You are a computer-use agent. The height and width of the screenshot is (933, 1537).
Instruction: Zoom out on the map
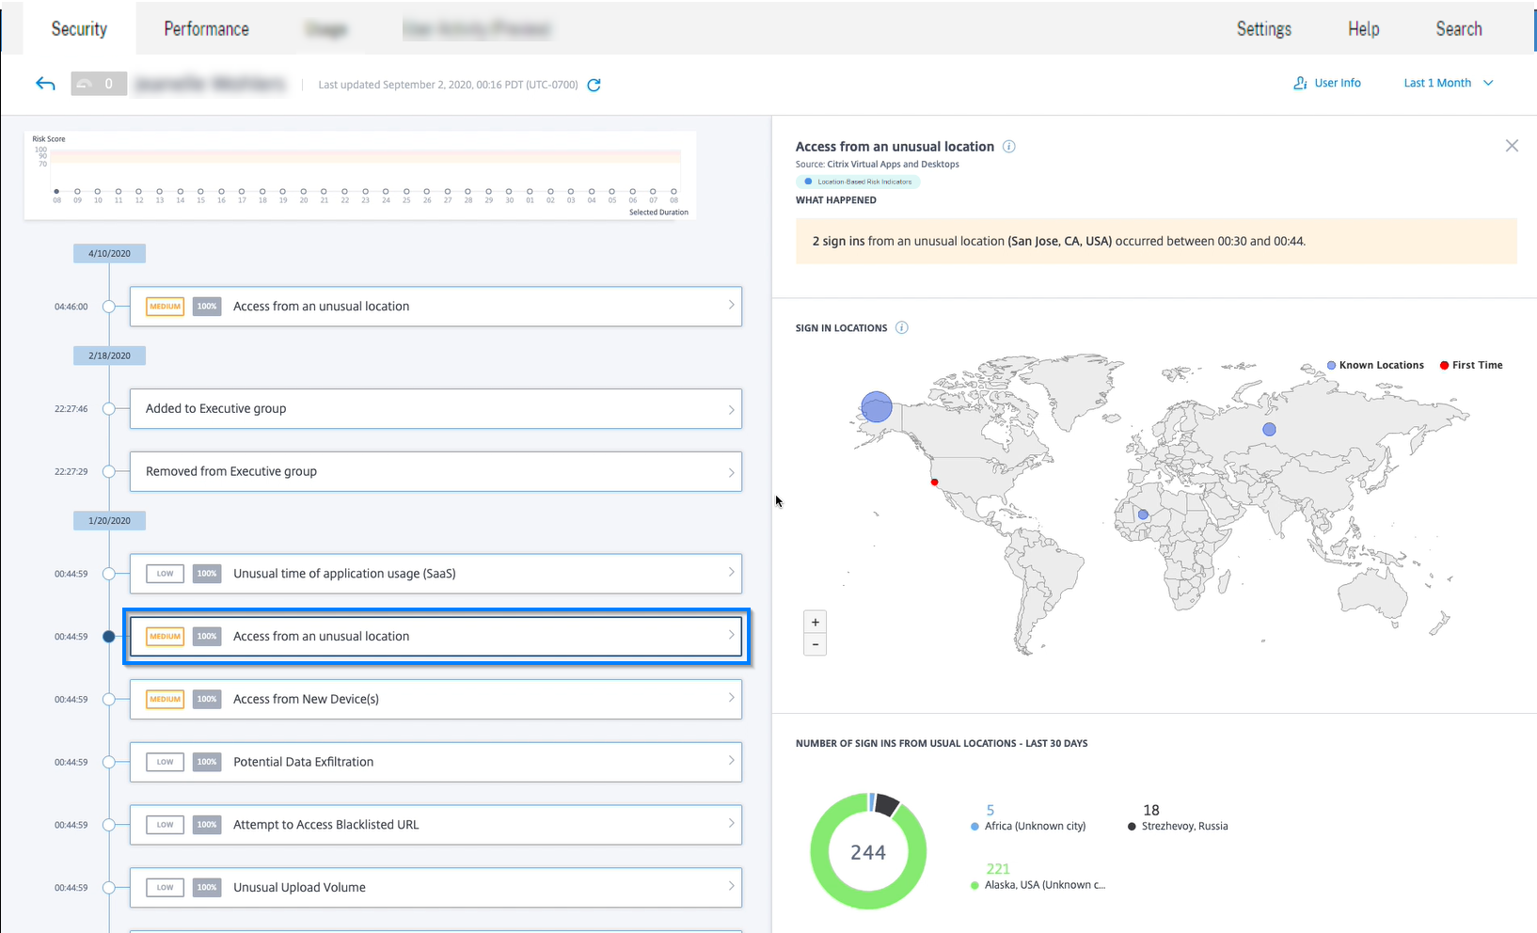816,644
